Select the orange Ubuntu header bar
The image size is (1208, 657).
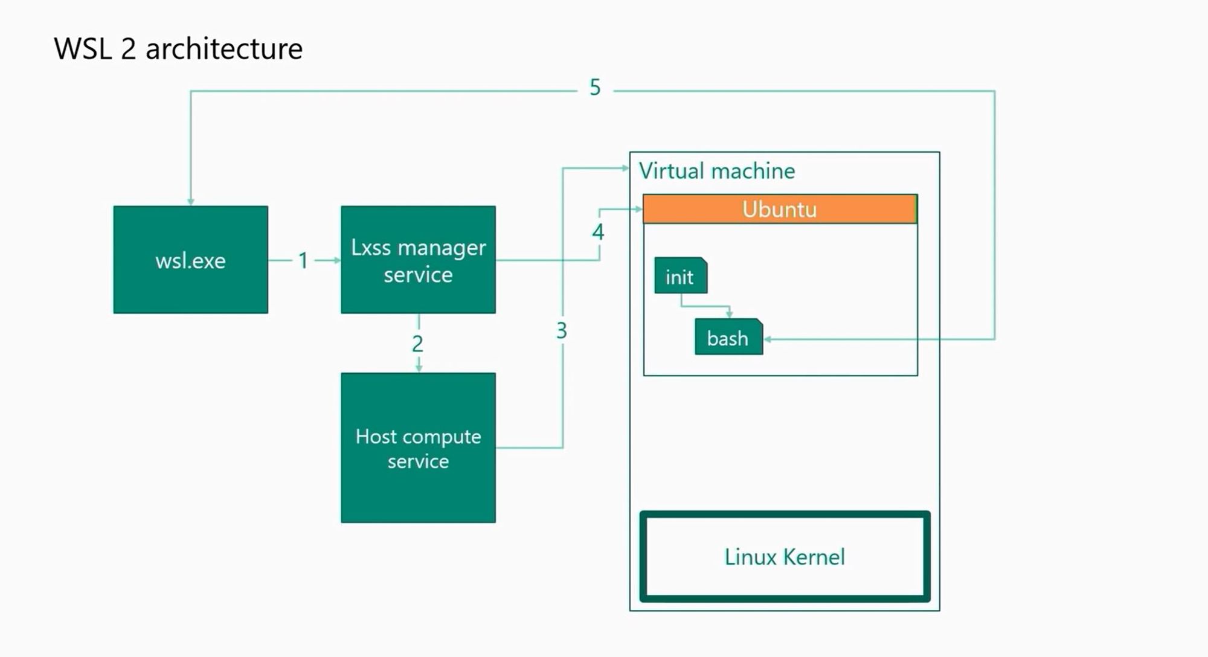(x=780, y=209)
